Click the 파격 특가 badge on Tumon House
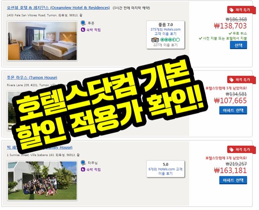 click(241, 80)
